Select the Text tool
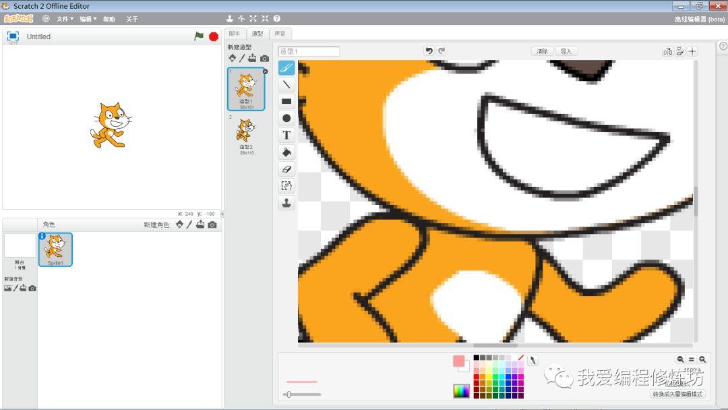The width and height of the screenshot is (728, 410). pyautogui.click(x=286, y=135)
